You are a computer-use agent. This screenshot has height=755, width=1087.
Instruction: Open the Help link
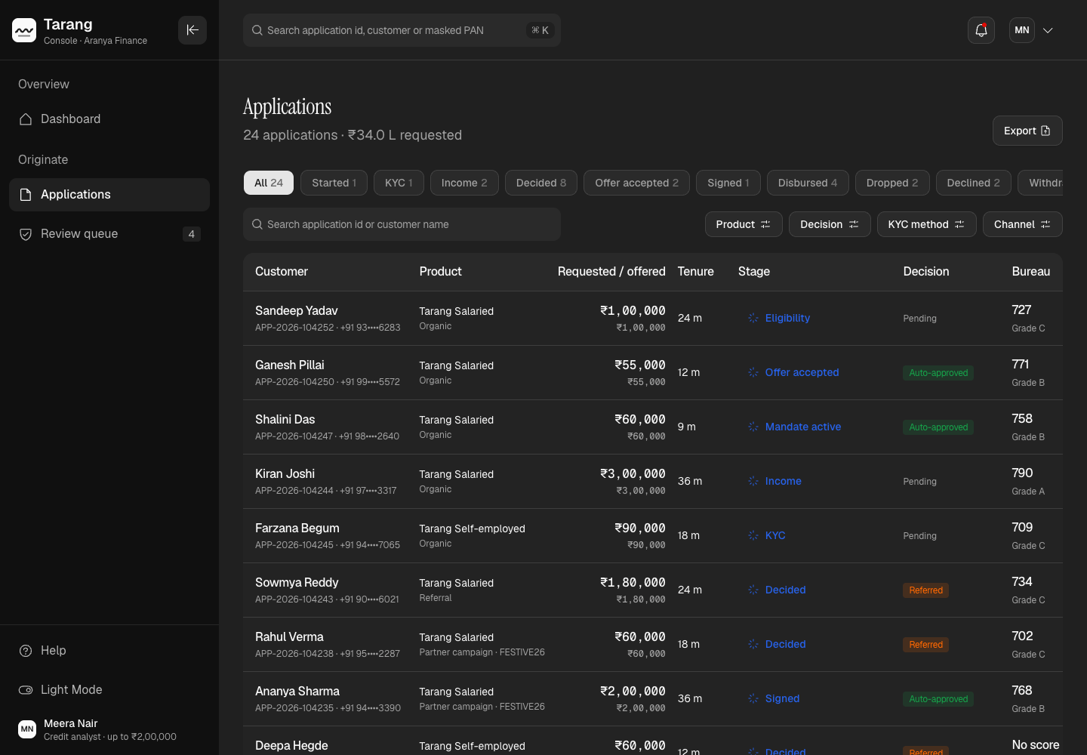pos(109,651)
